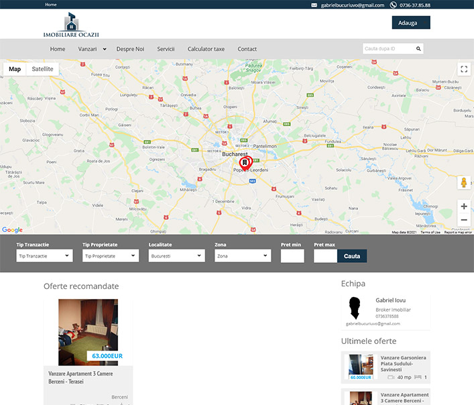
Task: Click the 60.000EUR price label
Action: tap(361, 378)
